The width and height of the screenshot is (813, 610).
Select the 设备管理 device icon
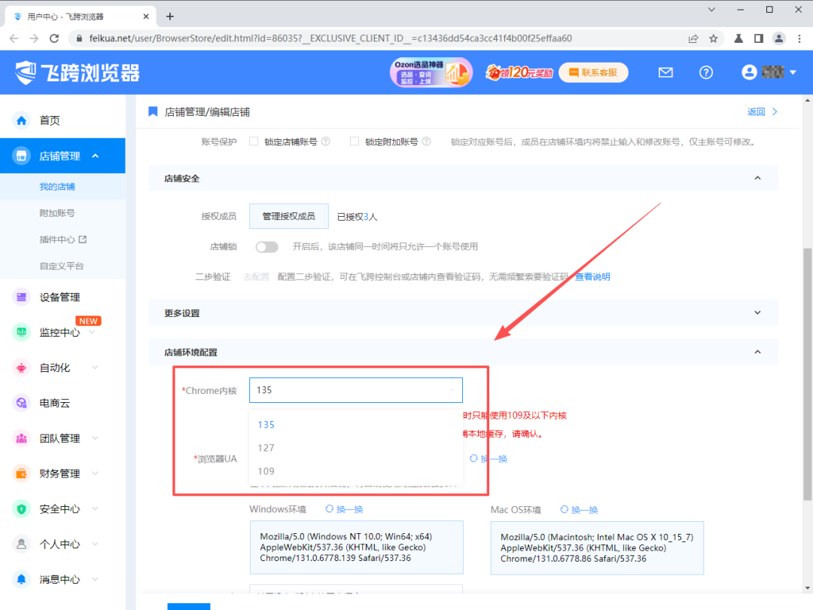(x=21, y=297)
